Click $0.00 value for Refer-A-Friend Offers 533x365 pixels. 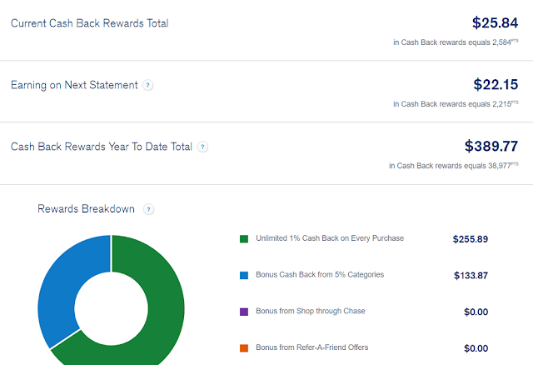tap(476, 348)
